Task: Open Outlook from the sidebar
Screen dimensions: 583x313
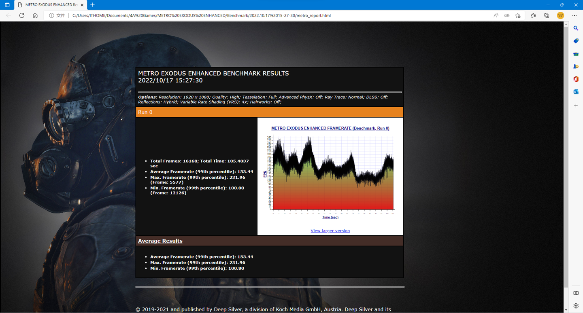Action: point(576,92)
